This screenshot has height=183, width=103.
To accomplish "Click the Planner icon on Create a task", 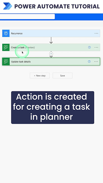I will point(6,47).
